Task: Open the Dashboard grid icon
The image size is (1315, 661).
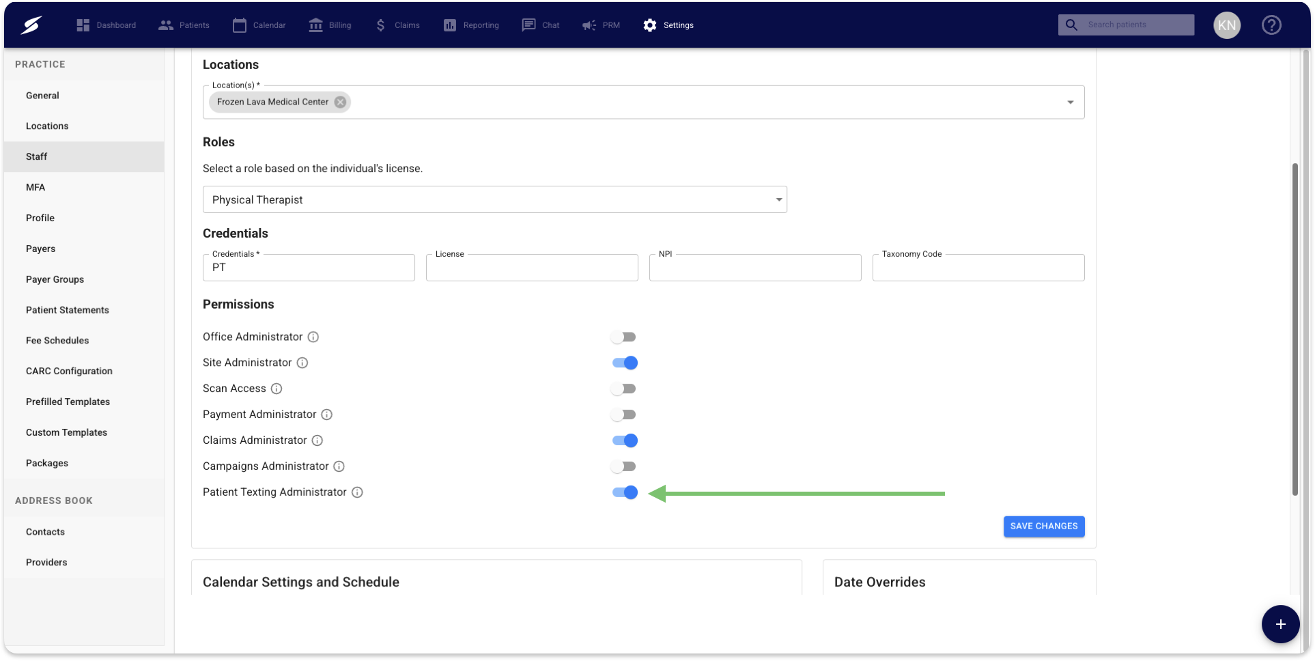Action: pos(83,25)
